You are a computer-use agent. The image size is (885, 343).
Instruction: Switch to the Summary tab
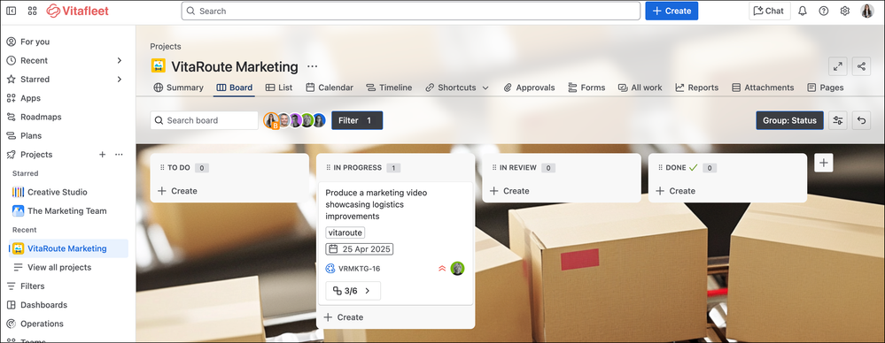(178, 88)
